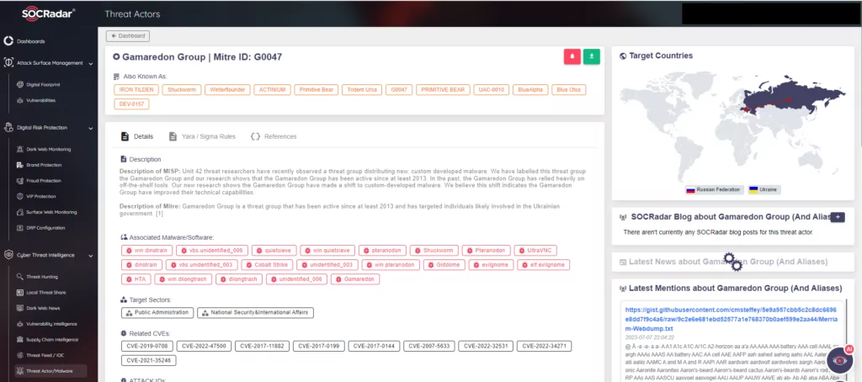Click the Ukraine legend item
The height and width of the screenshot is (382, 862).
pos(764,189)
